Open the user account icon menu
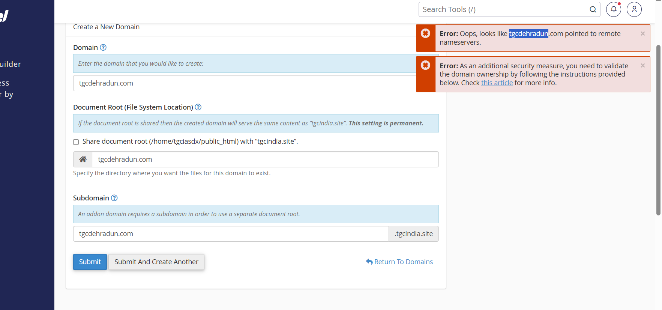Screen dimensions: 662x310 coord(634,9)
